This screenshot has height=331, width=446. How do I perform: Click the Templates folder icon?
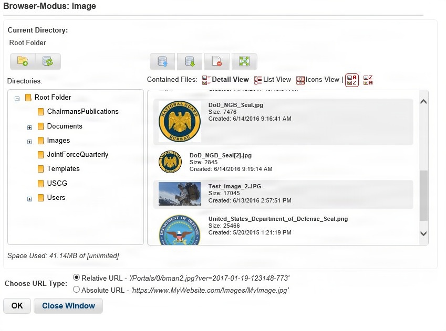tap(40, 169)
